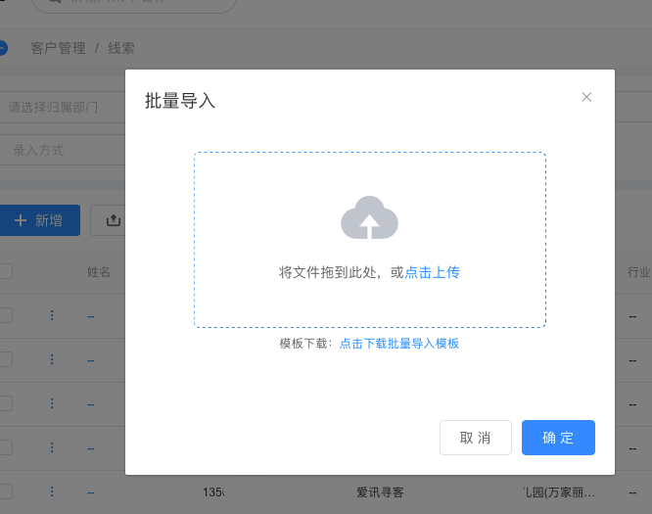The height and width of the screenshot is (514, 652).
Task: Click the 点击上传 link
Action: tap(432, 272)
